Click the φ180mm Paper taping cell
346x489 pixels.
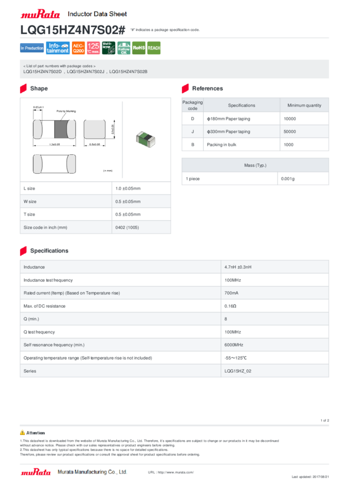(241, 119)
